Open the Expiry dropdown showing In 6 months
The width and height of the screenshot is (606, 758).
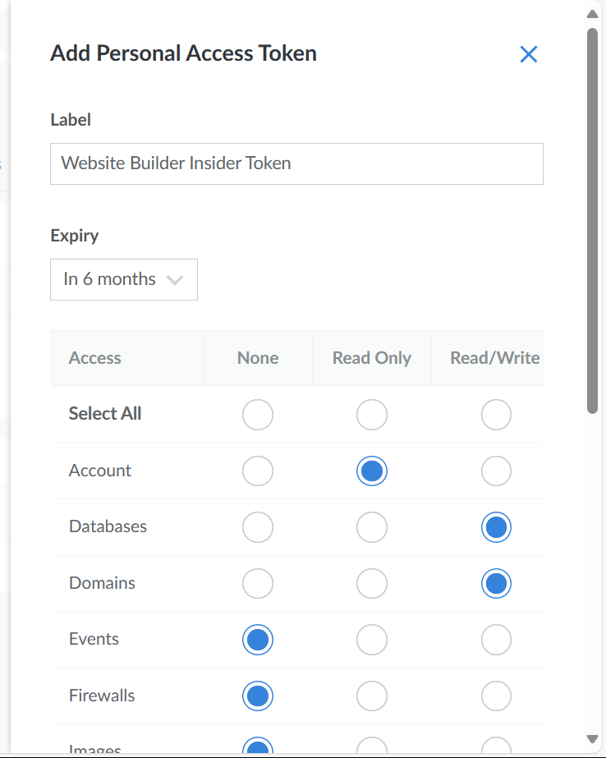(123, 279)
